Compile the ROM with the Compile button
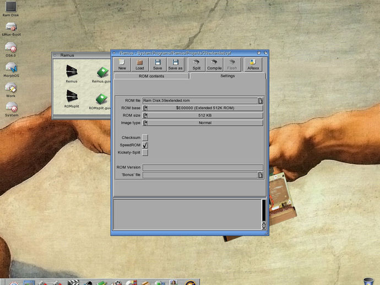This screenshot has width=380, height=285. pos(214,64)
